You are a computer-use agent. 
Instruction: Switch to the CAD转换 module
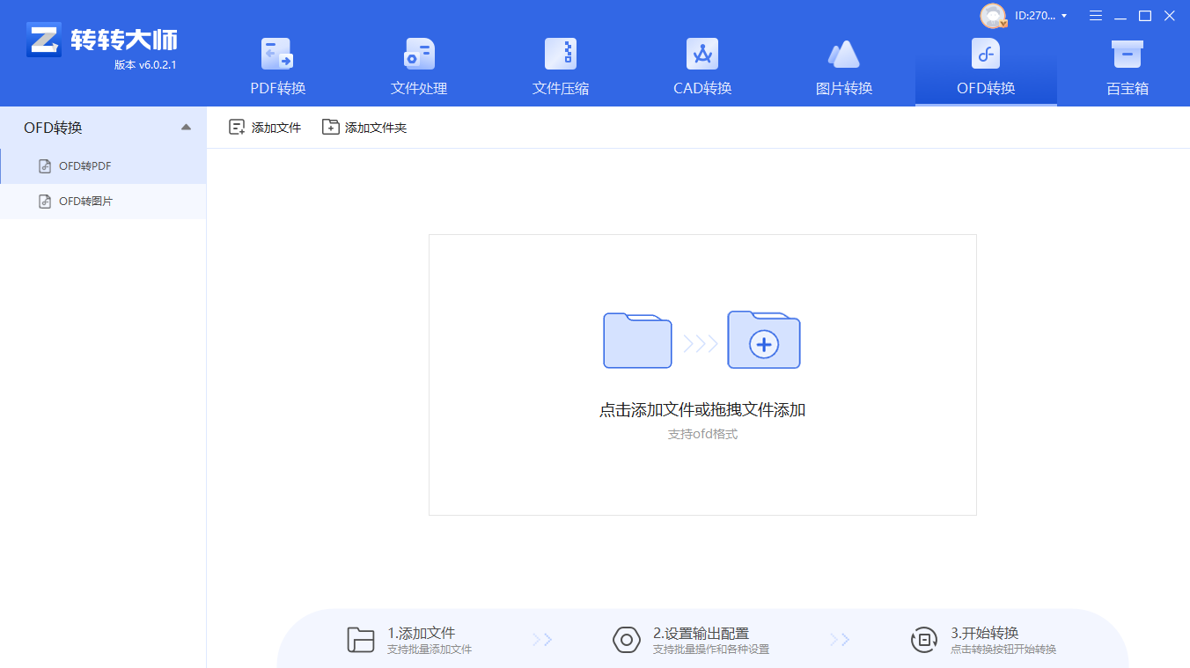[x=702, y=66]
